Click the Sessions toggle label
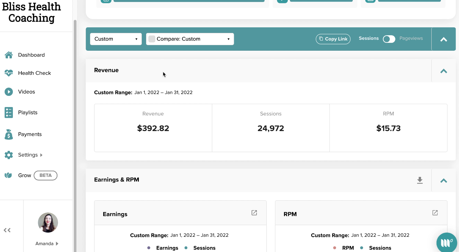Image resolution: width=459 pixels, height=252 pixels. (x=369, y=38)
